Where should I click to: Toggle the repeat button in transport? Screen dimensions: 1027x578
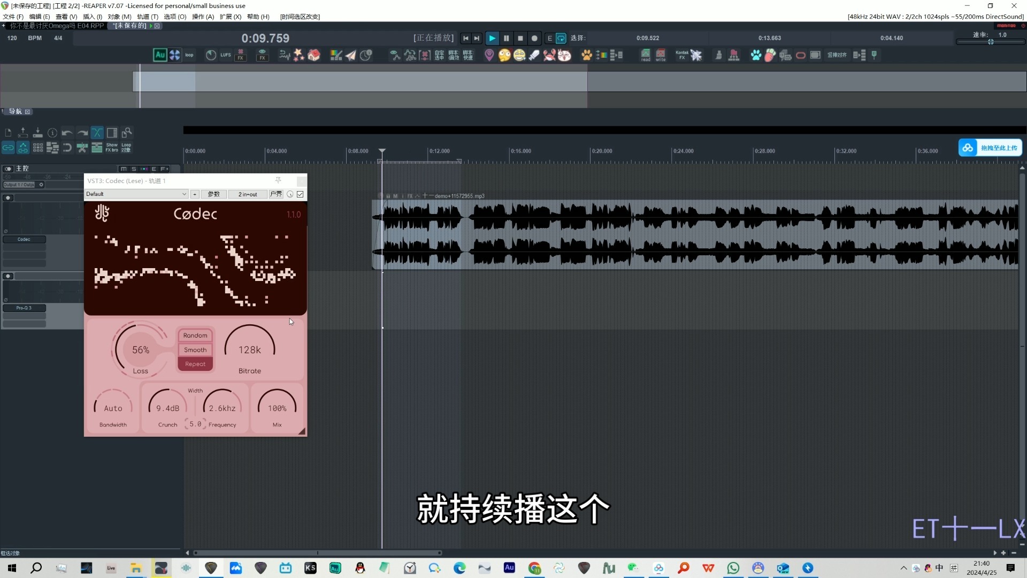pos(561,38)
